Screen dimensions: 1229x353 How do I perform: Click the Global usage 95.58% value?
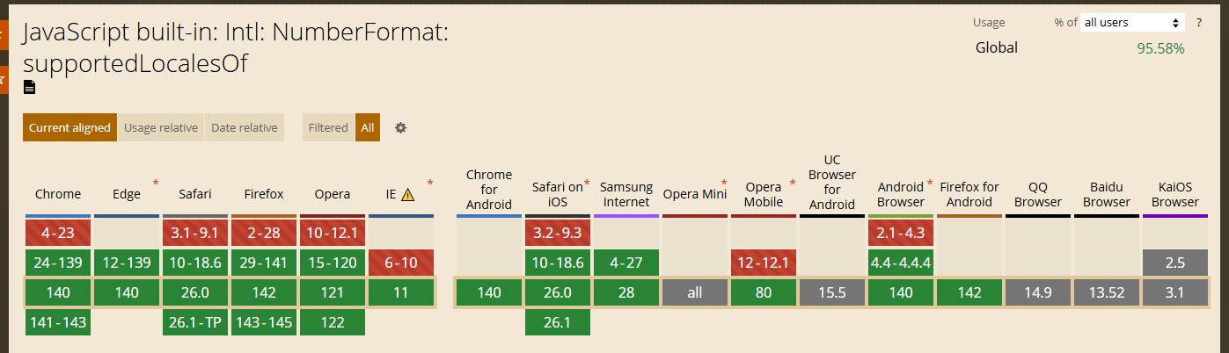click(1160, 48)
